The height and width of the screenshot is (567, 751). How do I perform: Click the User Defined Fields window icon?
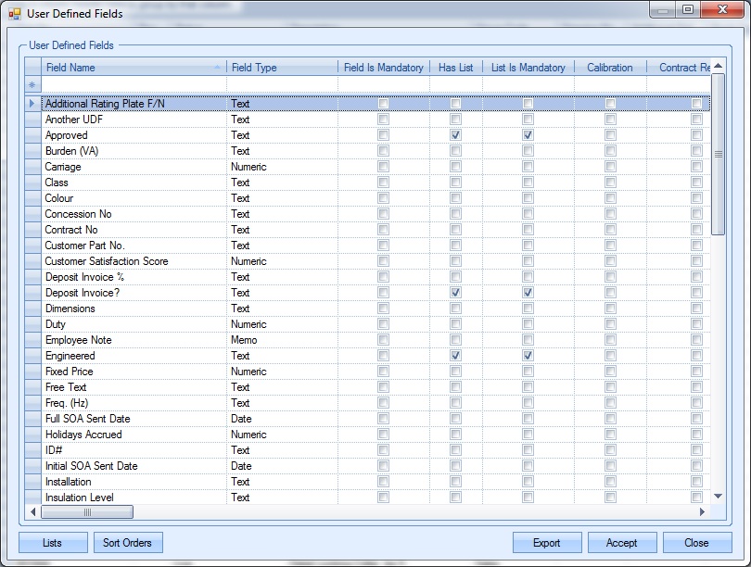(x=14, y=14)
